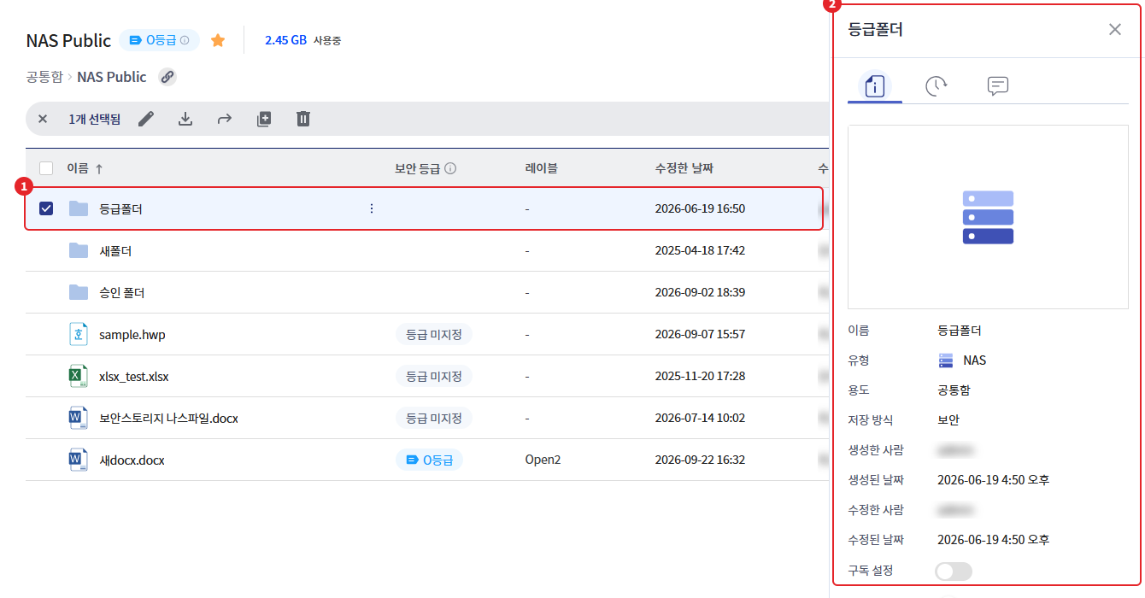Open the 새폴더 folder

coord(115,251)
